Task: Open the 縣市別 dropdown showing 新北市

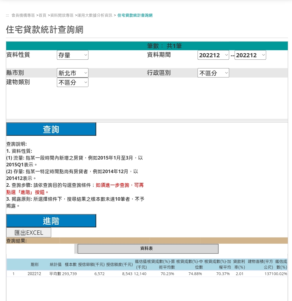Action: click(72, 73)
